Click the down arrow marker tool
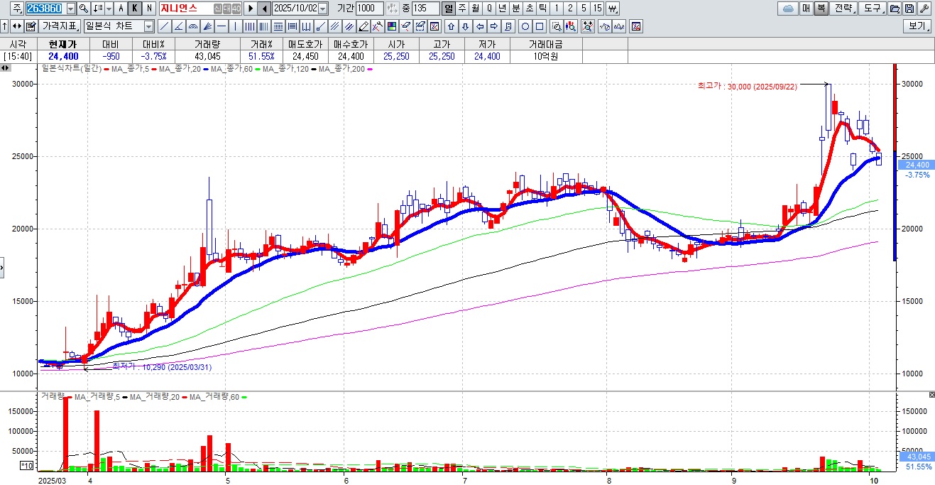 pos(465,26)
